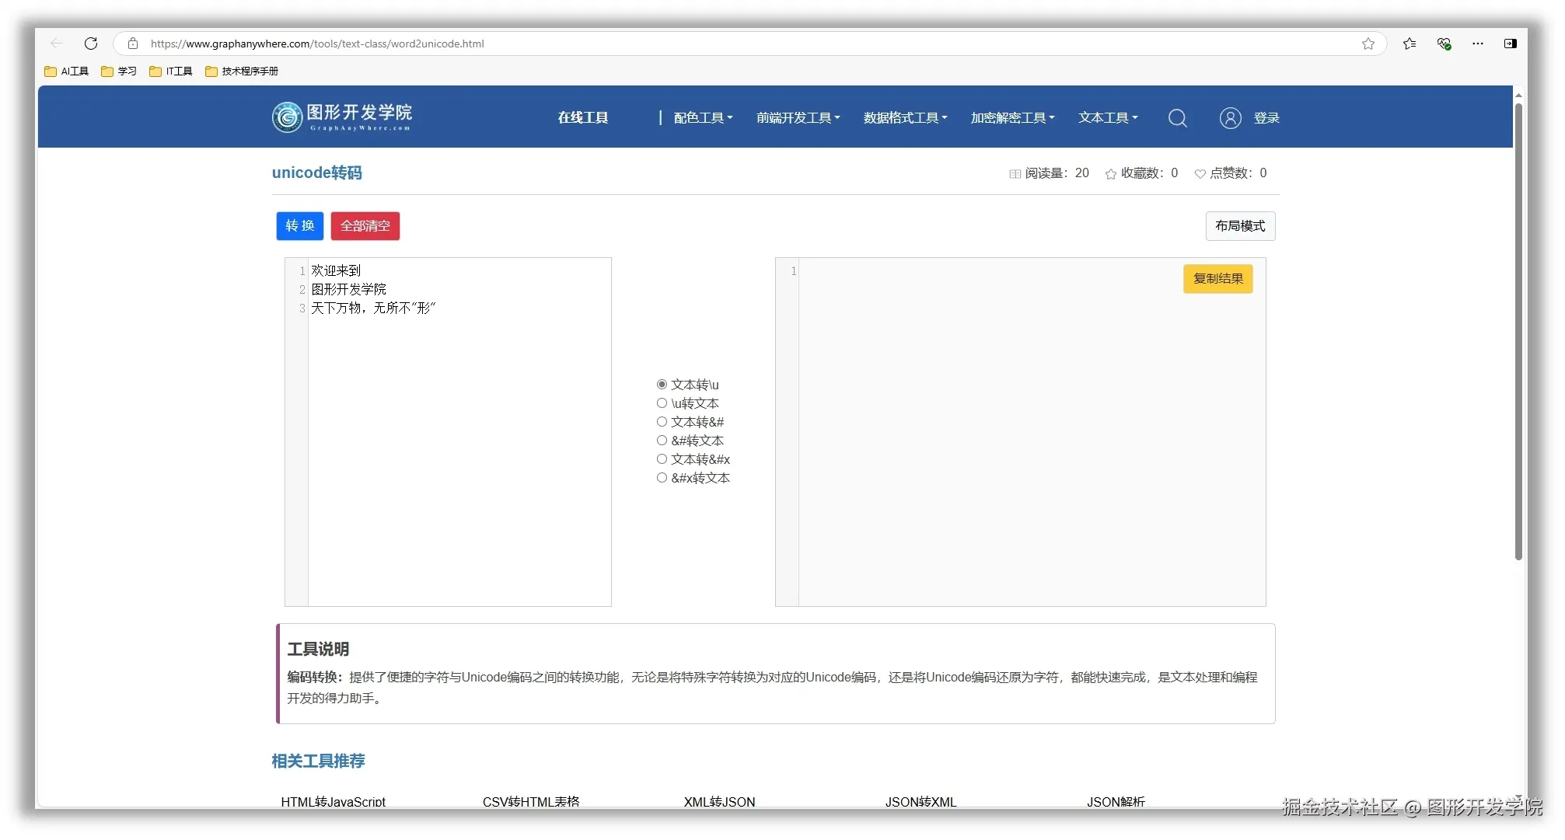Click the heart icon beside 点赞数
The image size is (1565, 840).
coord(1199,173)
